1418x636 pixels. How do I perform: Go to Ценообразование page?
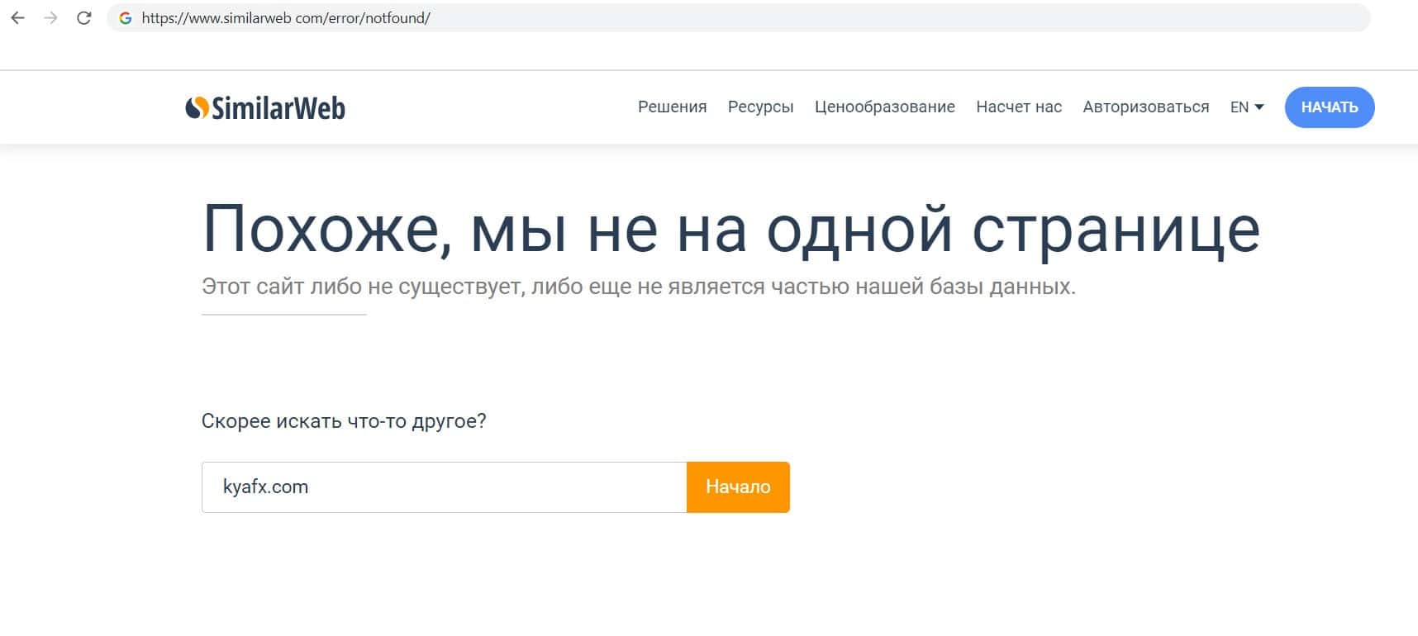point(884,107)
